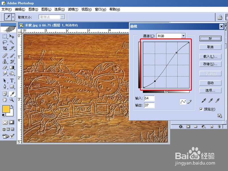Select the Shape tool

(12, 86)
